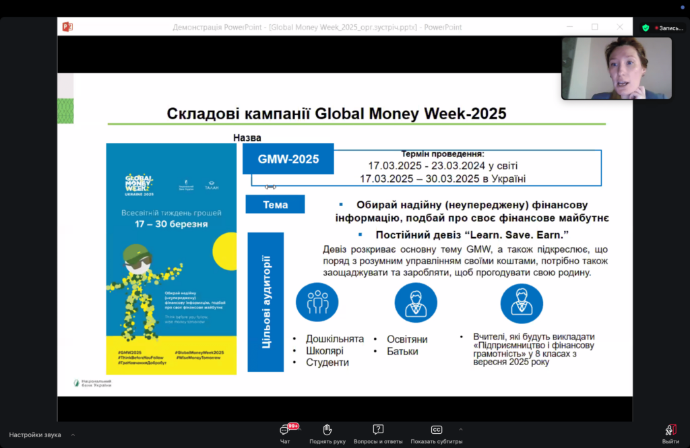Select the speaker's video thumbnail
Image resolution: width=690 pixels, height=448 pixels.
point(617,68)
